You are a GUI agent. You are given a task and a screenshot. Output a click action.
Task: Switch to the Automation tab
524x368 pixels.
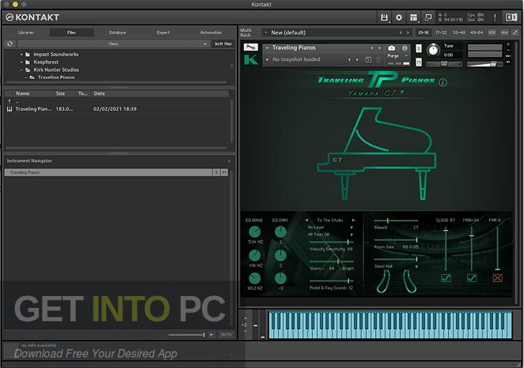(211, 32)
